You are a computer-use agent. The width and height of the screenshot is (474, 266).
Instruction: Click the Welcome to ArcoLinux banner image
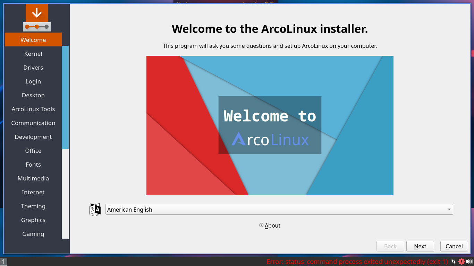pyautogui.click(x=270, y=125)
